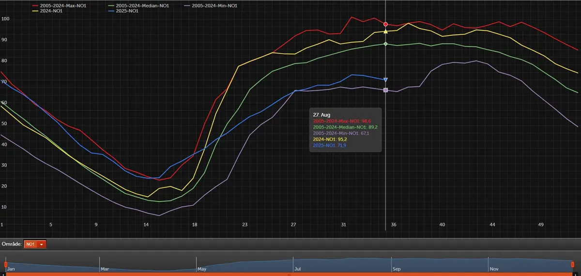Screen dimensions: 581x276
Task: Click the yellow triangle marker on 2024 line
Action: 385,31
